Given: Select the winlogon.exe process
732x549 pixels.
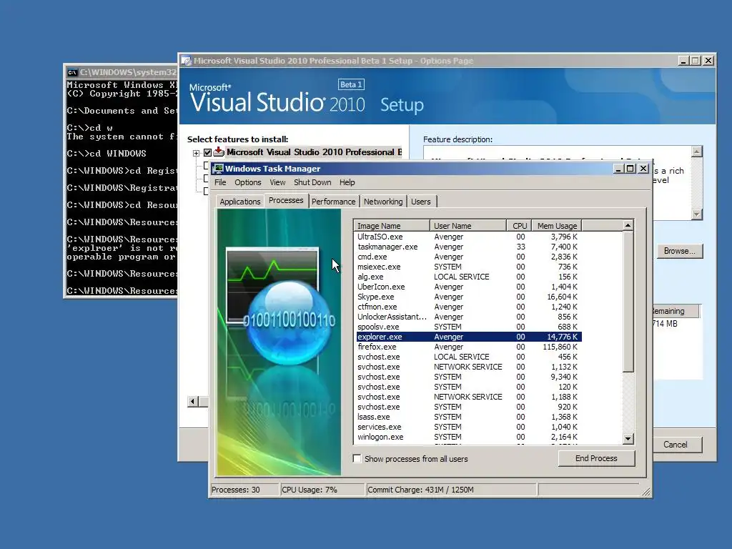Looking at the screenshot, I should pyautogui.click(x=468, y=437).
